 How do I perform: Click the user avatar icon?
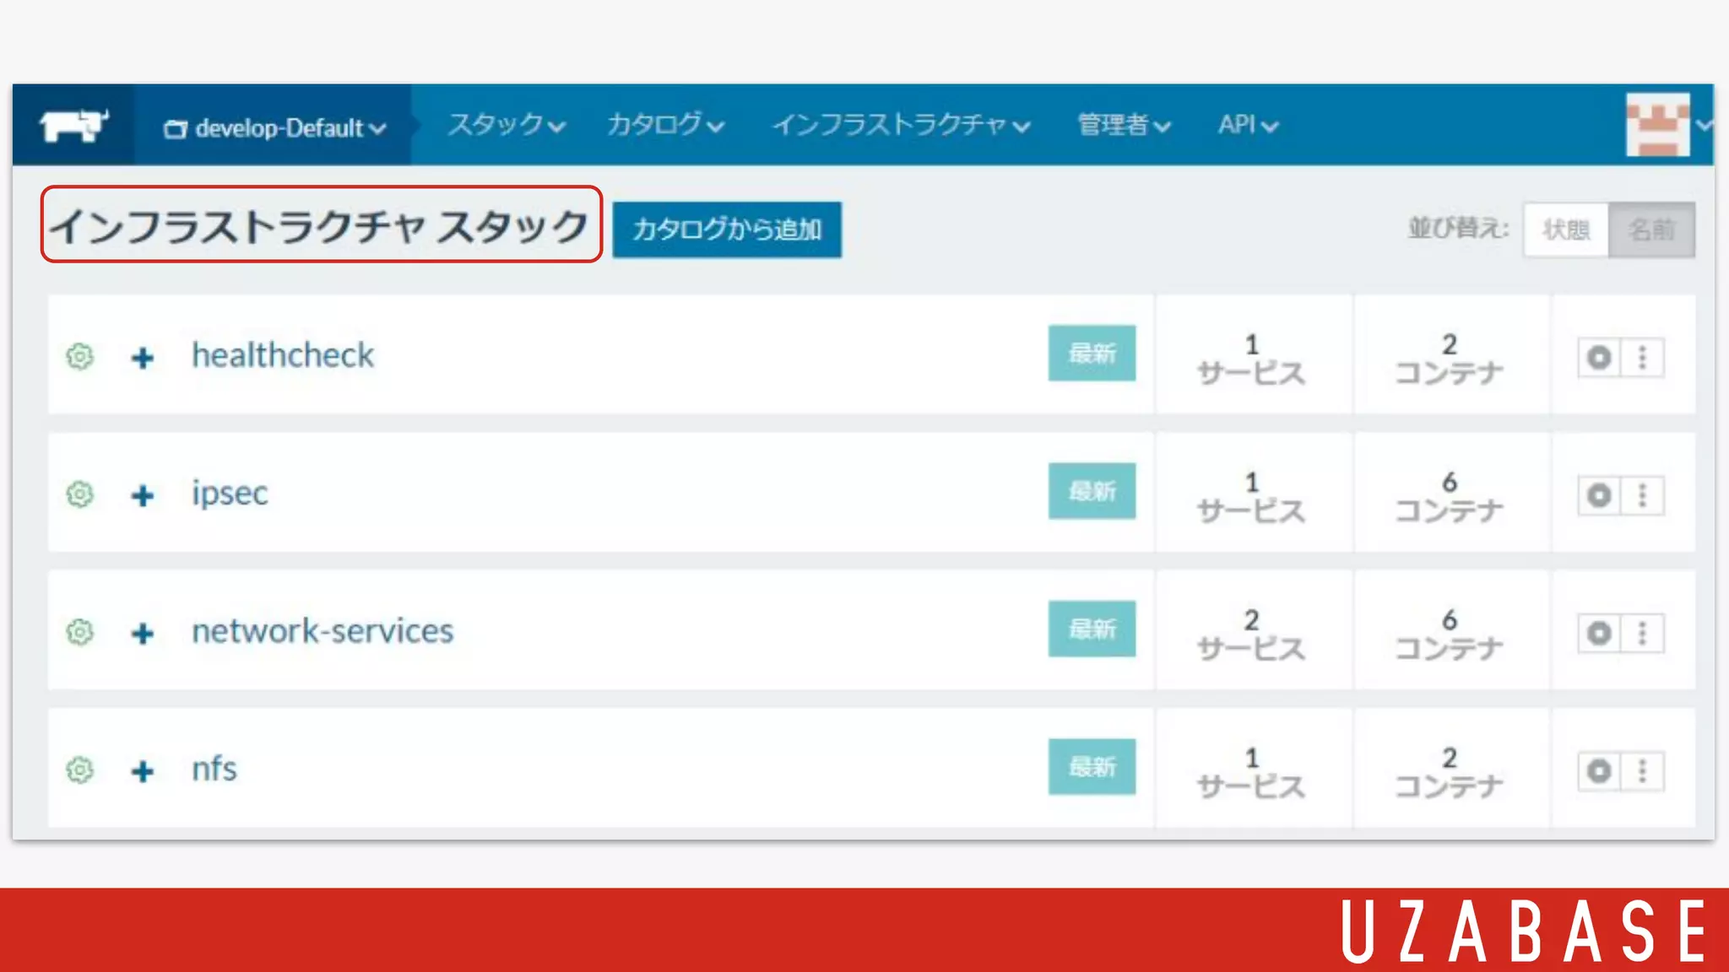coord(1657,125)
